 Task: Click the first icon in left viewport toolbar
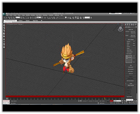click(x=4, y=25)
